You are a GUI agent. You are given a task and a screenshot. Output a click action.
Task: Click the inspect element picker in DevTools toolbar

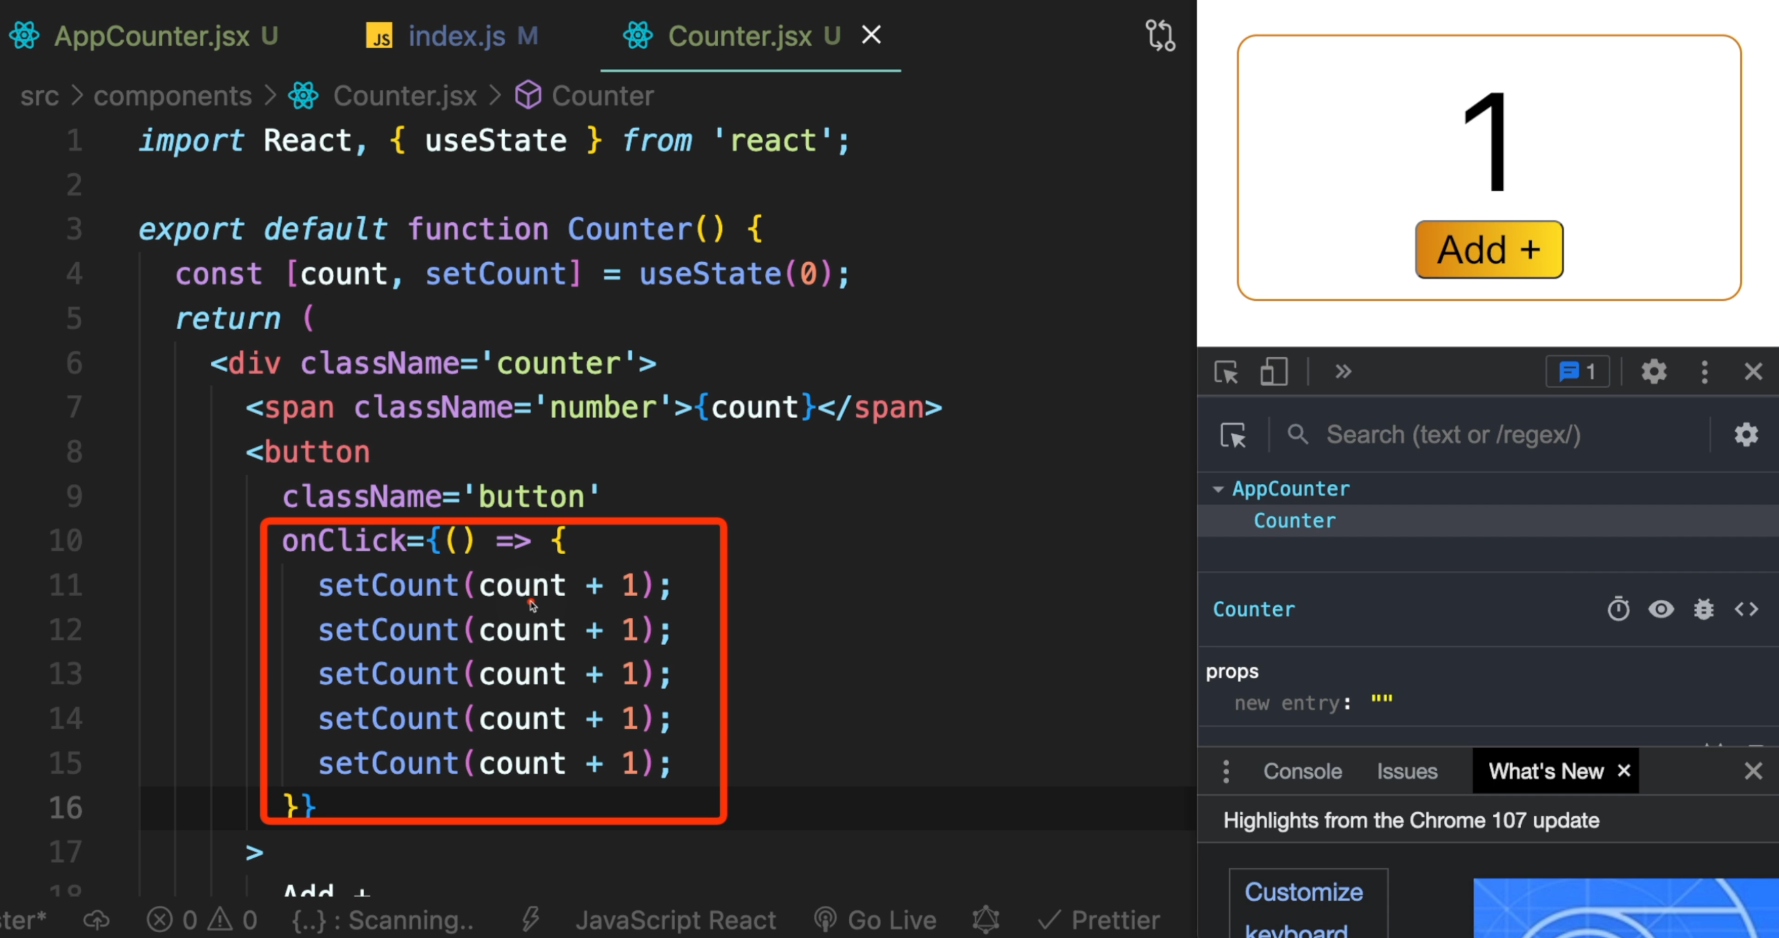click(x=1226, y=372)
